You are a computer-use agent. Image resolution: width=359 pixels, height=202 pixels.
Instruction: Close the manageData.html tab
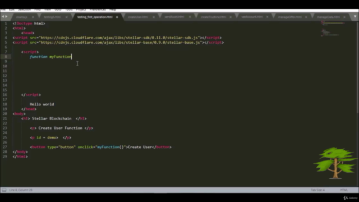point(344,17)
